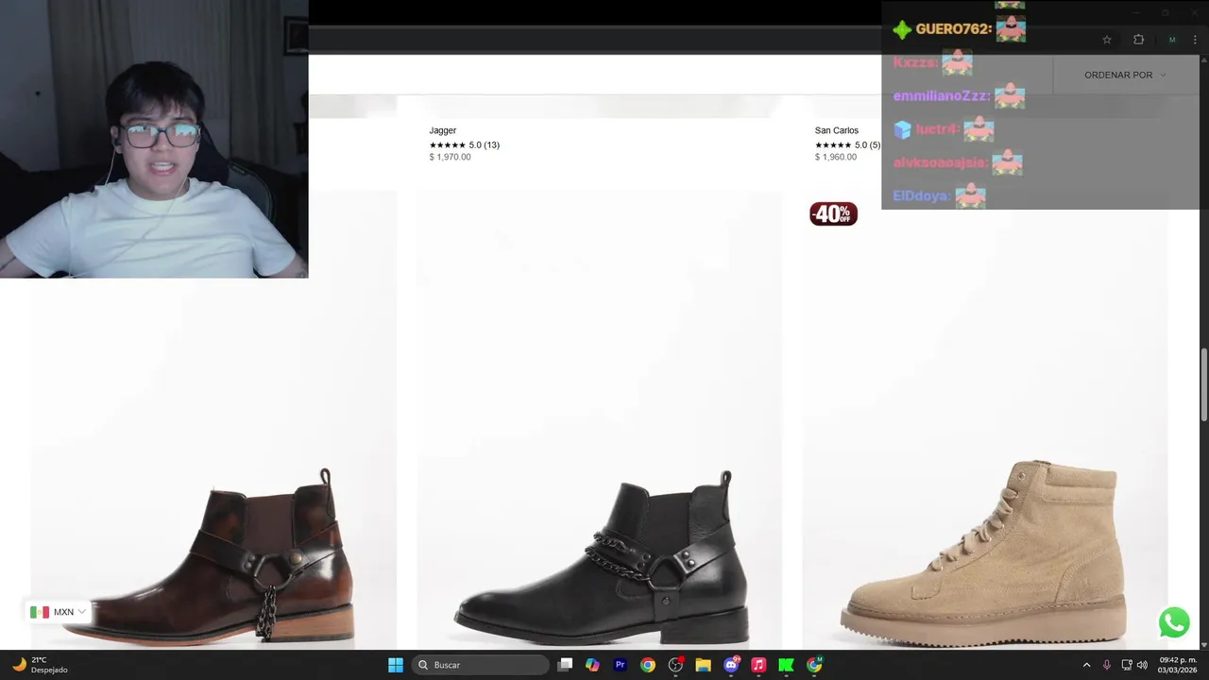This screenshot has height=680, width=1209.
Task: Bookmark this page with the star icon
Action: tap(1107, 40)
